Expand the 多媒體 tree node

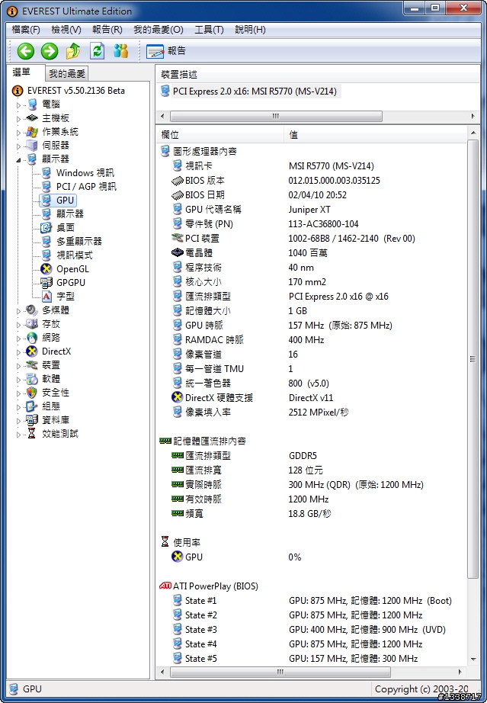(x=19, y=310)
